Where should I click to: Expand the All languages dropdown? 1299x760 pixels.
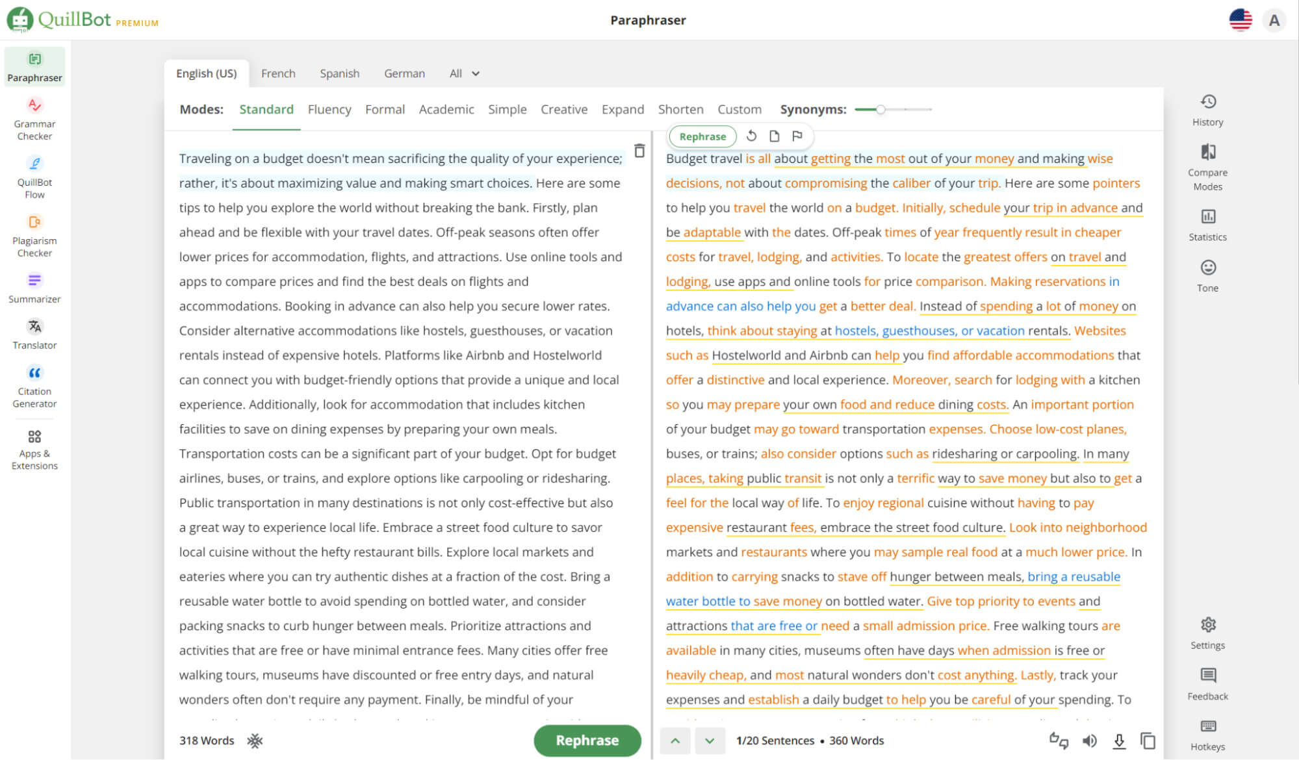(x=463, y=73)
